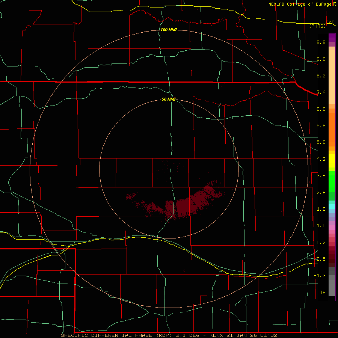This screenshot has height=338, width=338.
Task: Click the 50 NMI range ring label
Action: coord(169,99)
